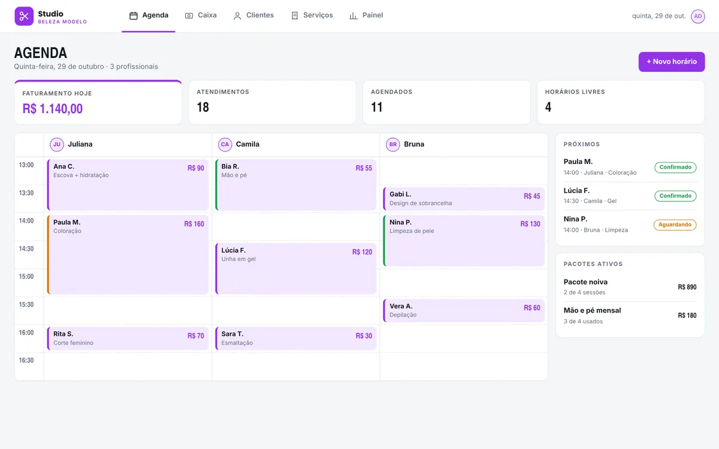Click the person icon beside Clientes
The image size is (719, 449).
click(237, 16)
